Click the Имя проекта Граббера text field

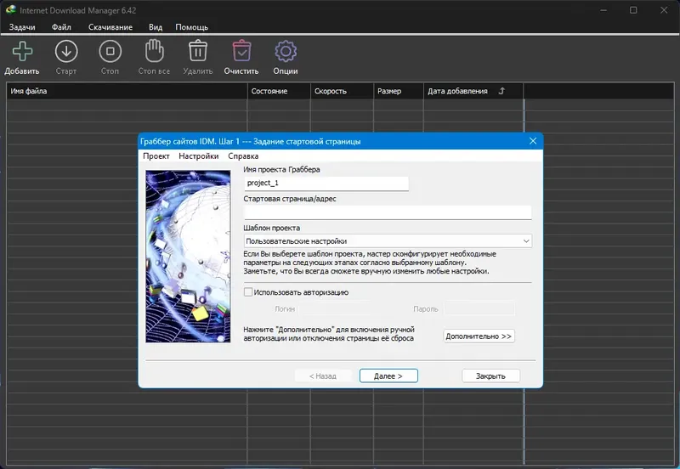pyautogui.click(x=326, y=184)
